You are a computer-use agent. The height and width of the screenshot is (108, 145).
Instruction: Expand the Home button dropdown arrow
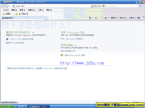point(93,18)
